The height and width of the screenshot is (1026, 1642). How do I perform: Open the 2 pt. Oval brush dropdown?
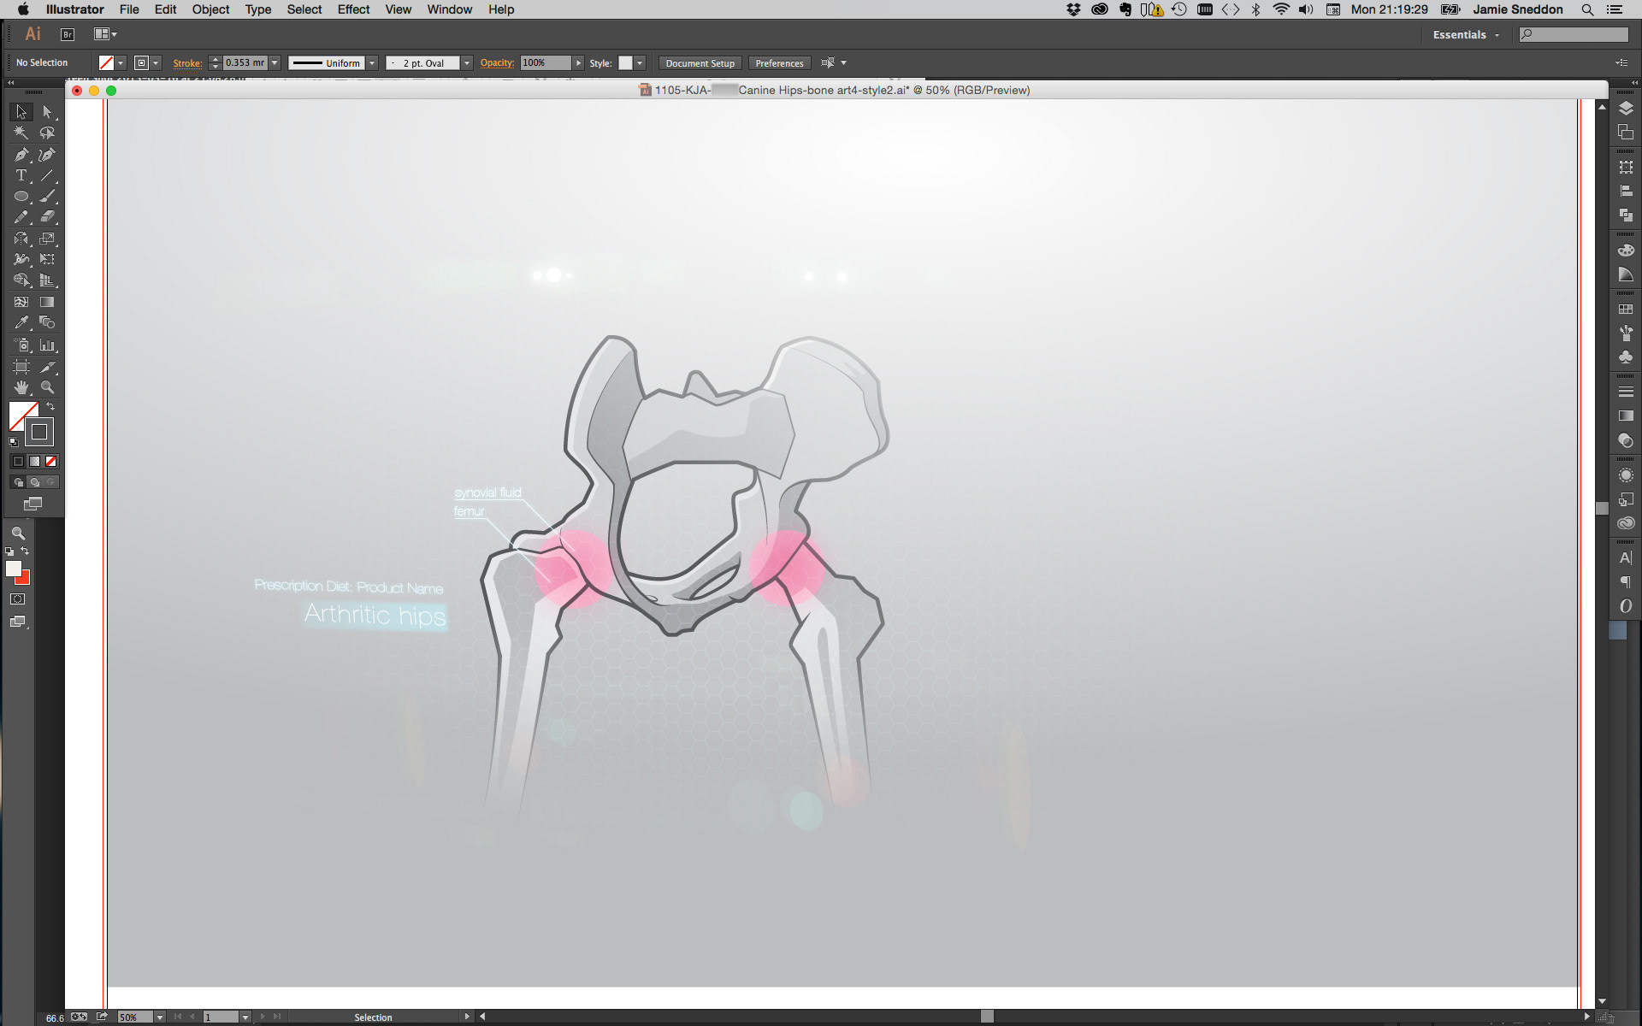(x=466, y=63)
